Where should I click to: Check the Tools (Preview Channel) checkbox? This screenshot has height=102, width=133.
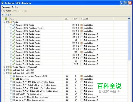8,67
